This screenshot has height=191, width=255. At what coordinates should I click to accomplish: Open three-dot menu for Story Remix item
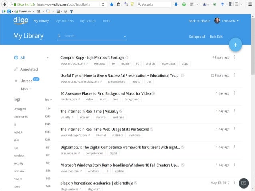point(235,165)
